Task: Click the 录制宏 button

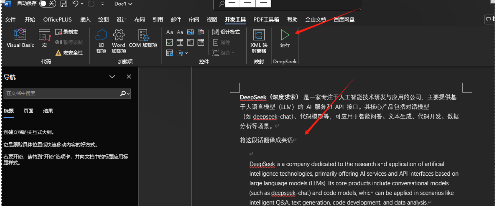Action: (67, 32)
